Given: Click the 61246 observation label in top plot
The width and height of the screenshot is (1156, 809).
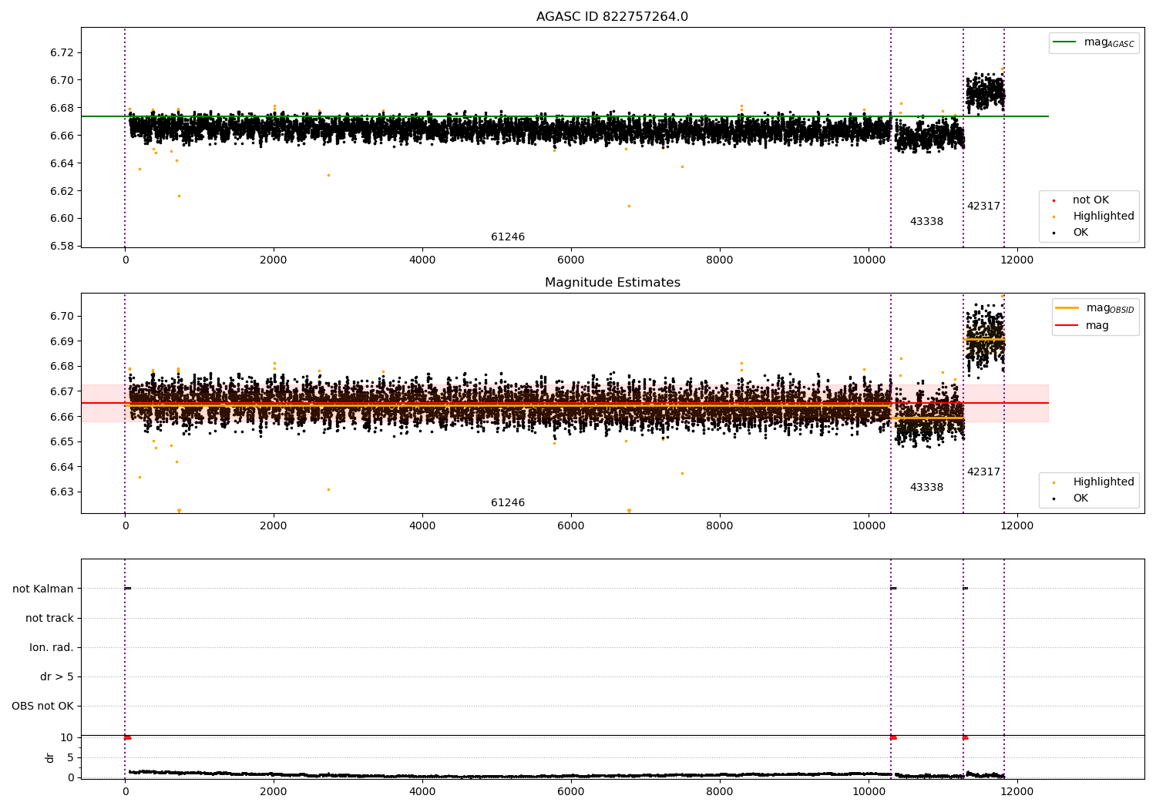Looking at the screenshot, I should pyautogui.click(x=508, y=237).
